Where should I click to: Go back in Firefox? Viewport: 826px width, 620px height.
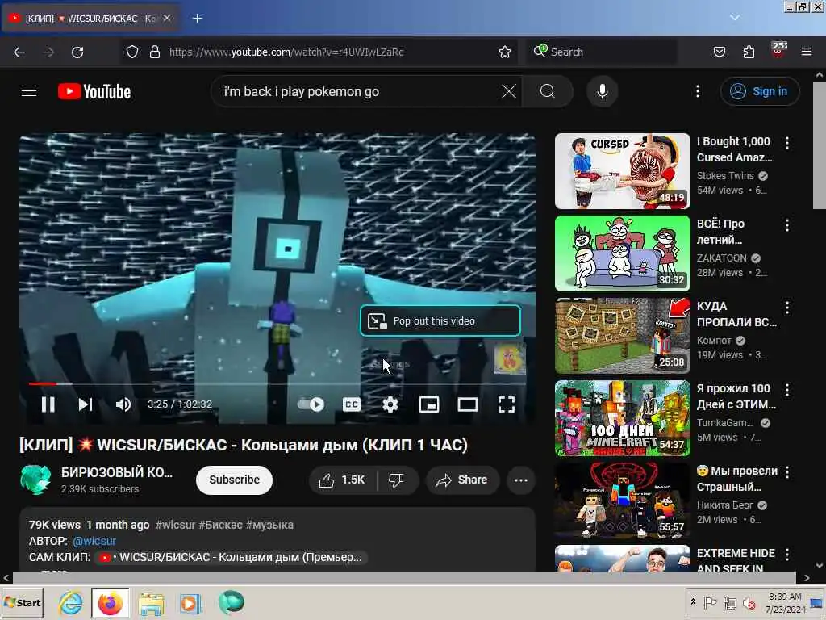click(x=19, y=52)
